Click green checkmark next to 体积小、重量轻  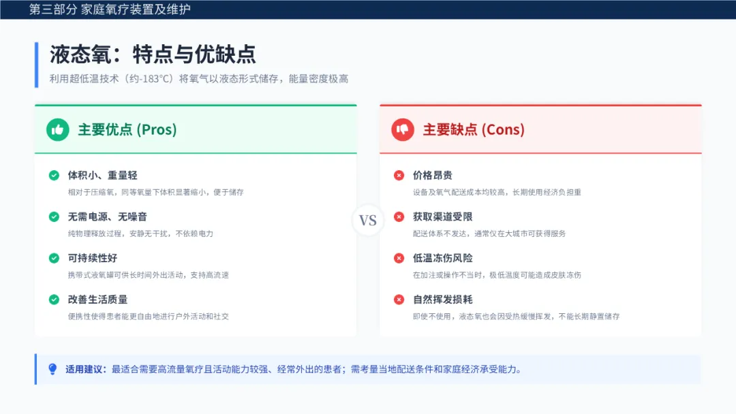tap(54, 176)
